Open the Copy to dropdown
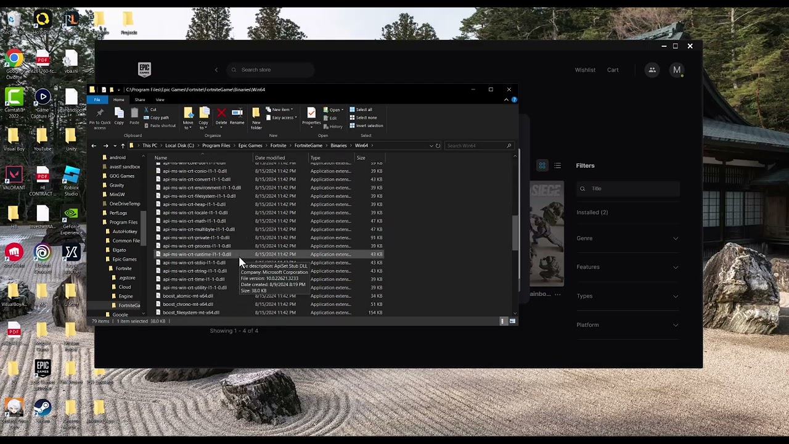 pyautogui.click(x=203, y=118)
